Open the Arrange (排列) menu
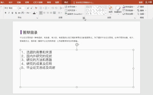This screenshot has width=153, height=95. click(111, 10)
